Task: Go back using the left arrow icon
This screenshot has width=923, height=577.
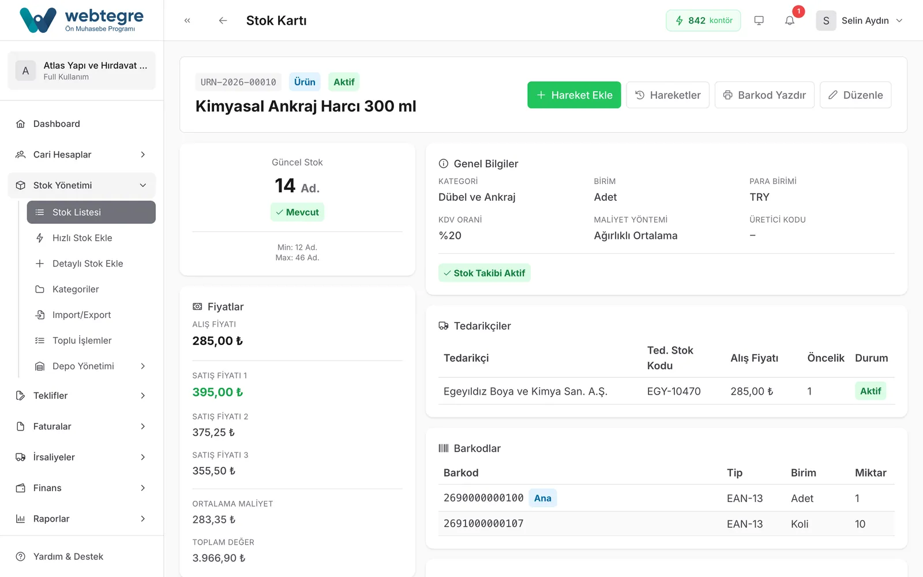Action: (x=223, y=21)
